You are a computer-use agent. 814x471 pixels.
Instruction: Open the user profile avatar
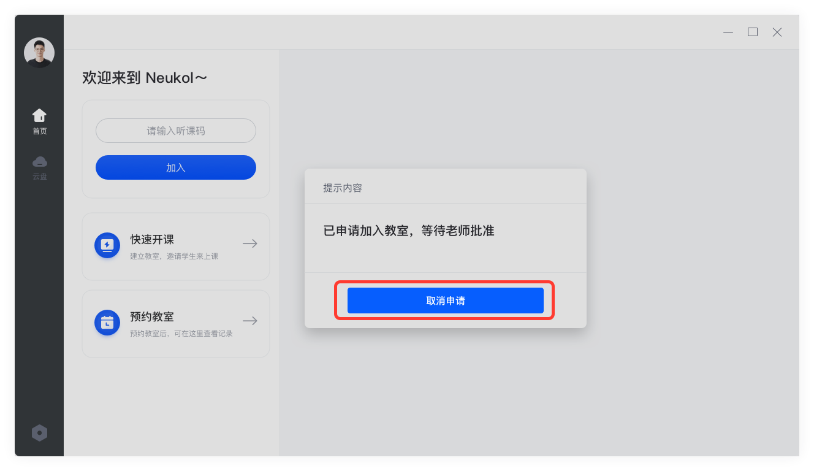pos(39,53)
